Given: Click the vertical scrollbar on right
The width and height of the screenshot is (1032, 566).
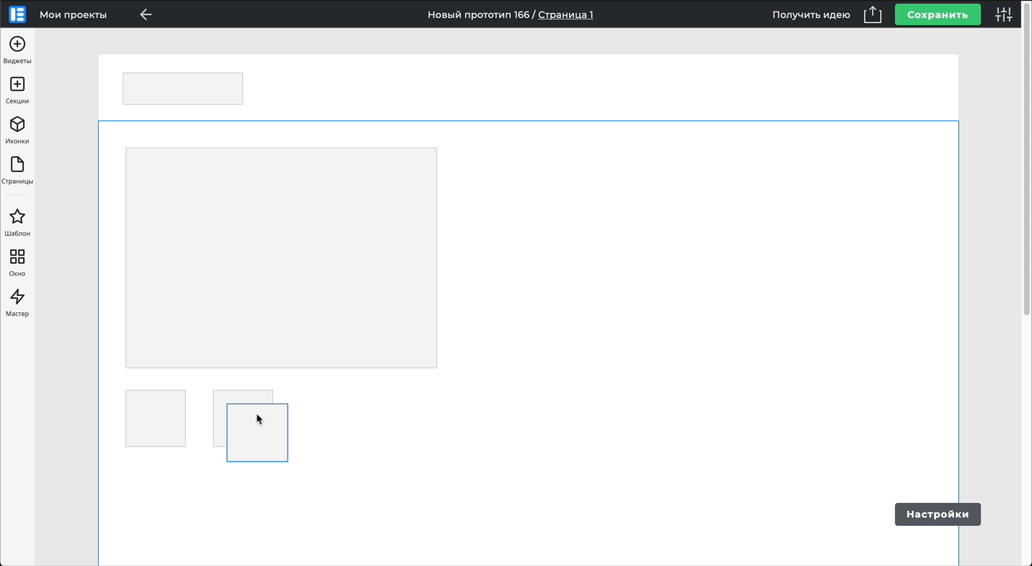Looking at the screenshot, I should [x=1026, y=172].
